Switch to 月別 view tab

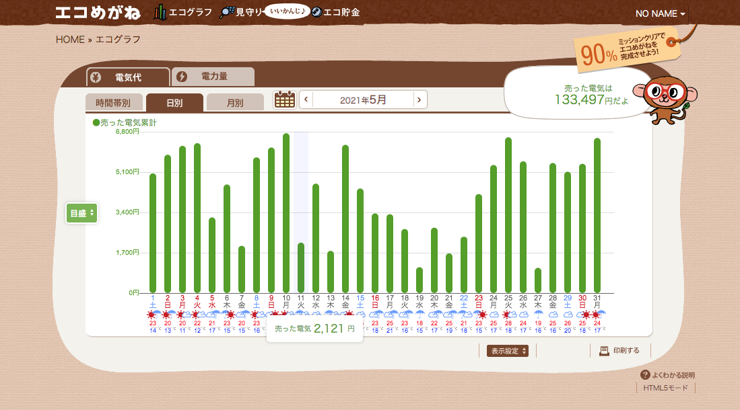tap(235, 103)
